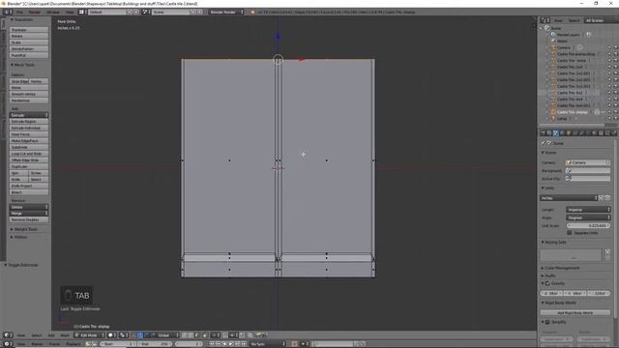Click the Remove Doubles button
619x348 pixels.
pos(29,219)
